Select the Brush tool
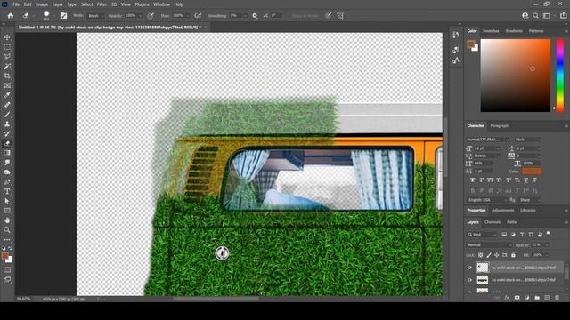 7,115
